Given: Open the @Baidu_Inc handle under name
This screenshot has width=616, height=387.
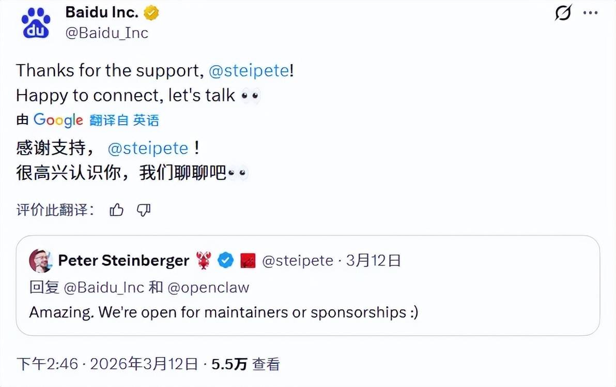Looking at the screenshot, I should point(106,33).
